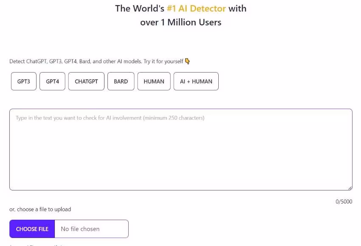Click the "Detect ChatGPT, GPT3, GPT4" description line

[51, 61]
